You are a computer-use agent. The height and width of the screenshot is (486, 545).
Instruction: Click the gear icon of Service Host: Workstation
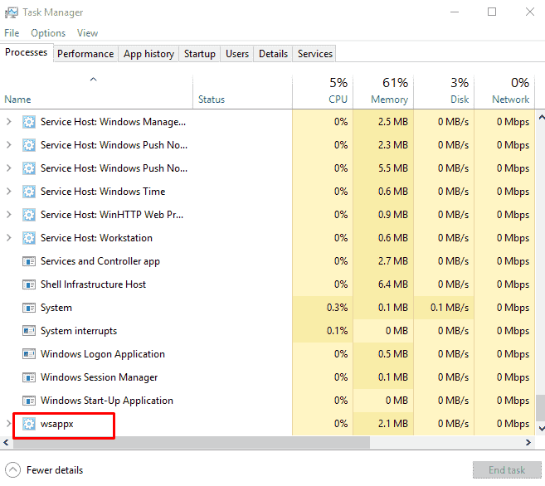[x=29, y=238]
